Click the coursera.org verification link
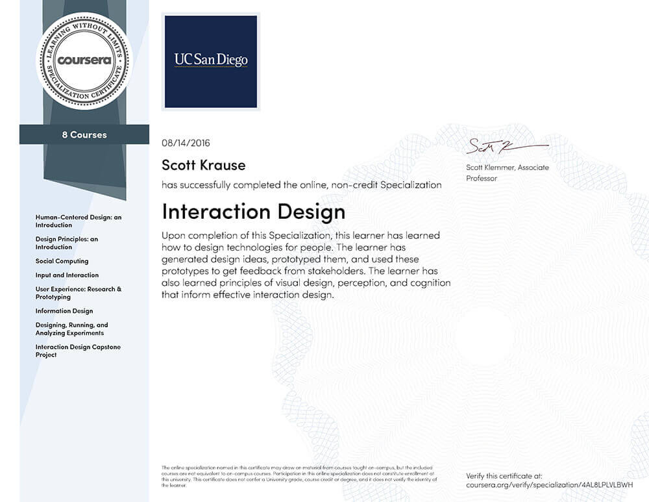The width and height of the screenshot is (649, 502). pyautogui.click(x=549, y=485)
